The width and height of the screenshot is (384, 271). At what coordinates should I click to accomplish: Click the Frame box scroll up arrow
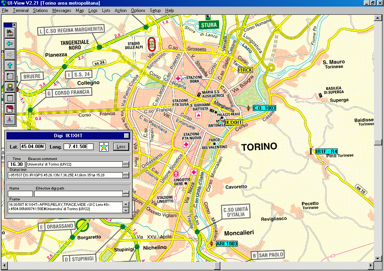(126, 204)
